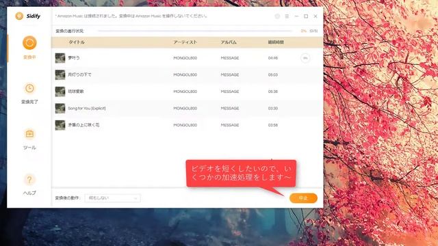The width and height of the screenshot is (438, 246).
Task: Click the (0/5) converted count text
Action: pyautogui.click(x=313, y=31)
